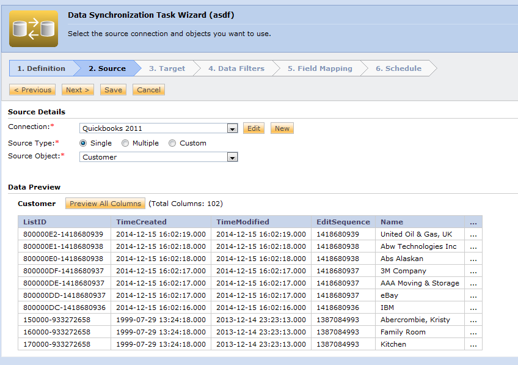Viewport: 518px width, 365px height.
Task: Select ListID 170000-933272658 cell
Action: tap(64, 344)
